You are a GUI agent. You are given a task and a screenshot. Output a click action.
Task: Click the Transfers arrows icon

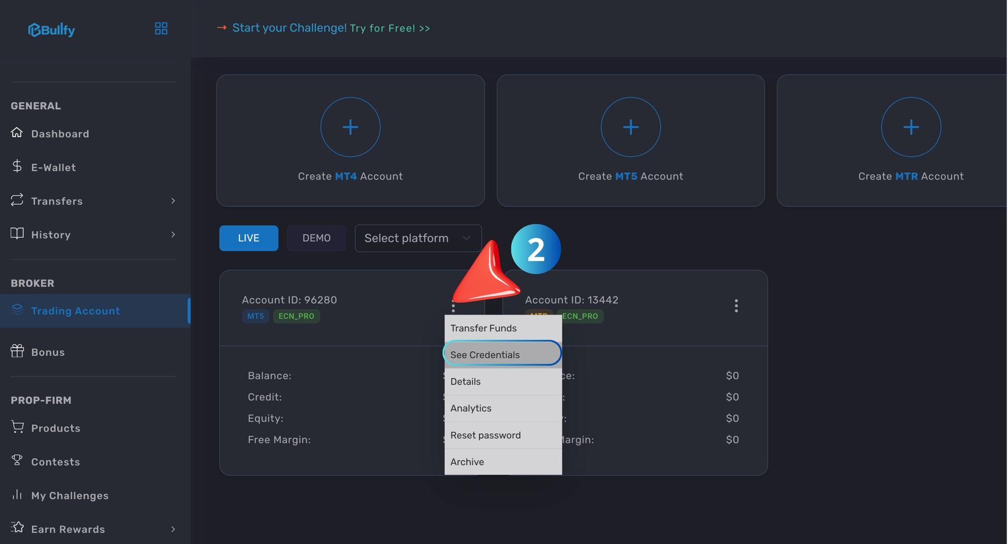point(17,200)
